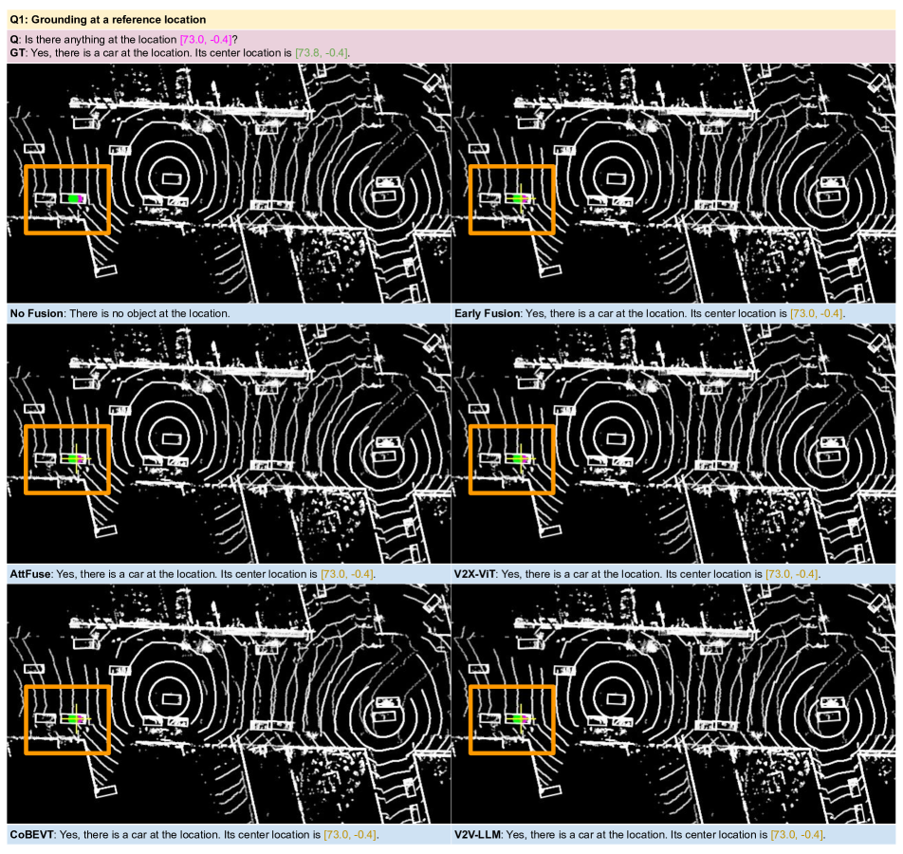Click the magenta query coordinate [73.0, -0.4]
The width and height of the screenshot is (903, 854).
point(206,39)
